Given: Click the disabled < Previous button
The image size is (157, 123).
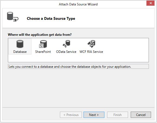Looking at the screenshot, I should click(71, 115).
